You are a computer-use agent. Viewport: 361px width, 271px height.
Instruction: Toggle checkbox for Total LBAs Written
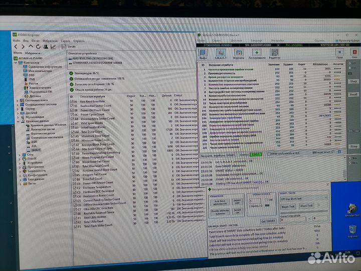point(75,218)
